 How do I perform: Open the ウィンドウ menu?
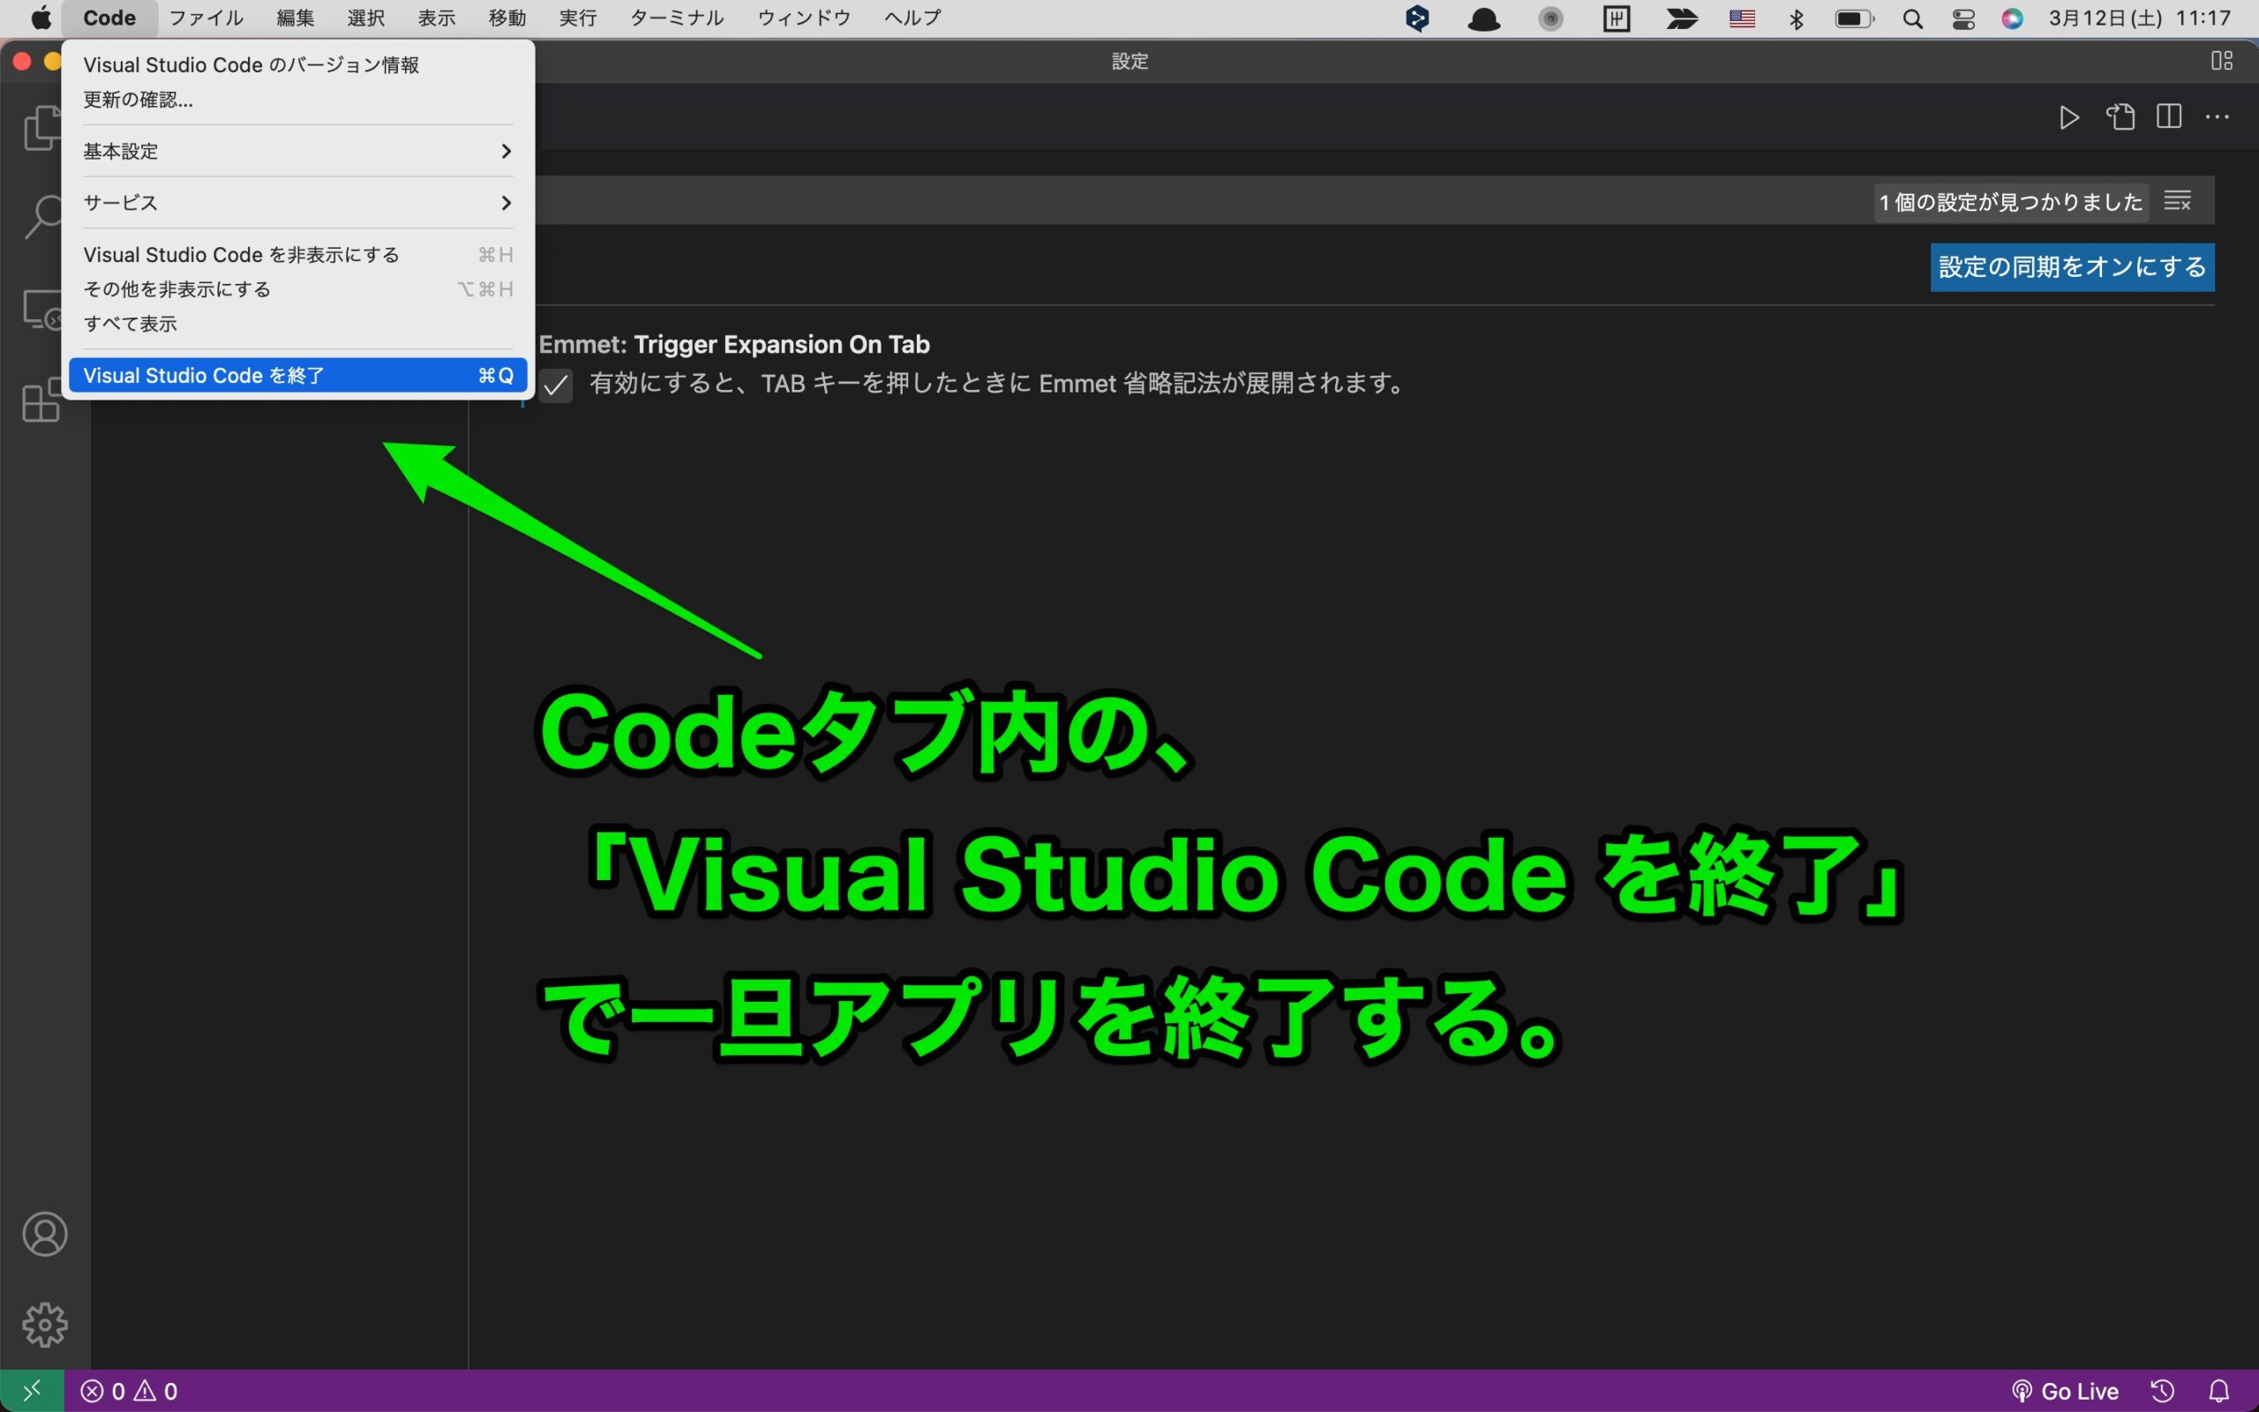804,18
